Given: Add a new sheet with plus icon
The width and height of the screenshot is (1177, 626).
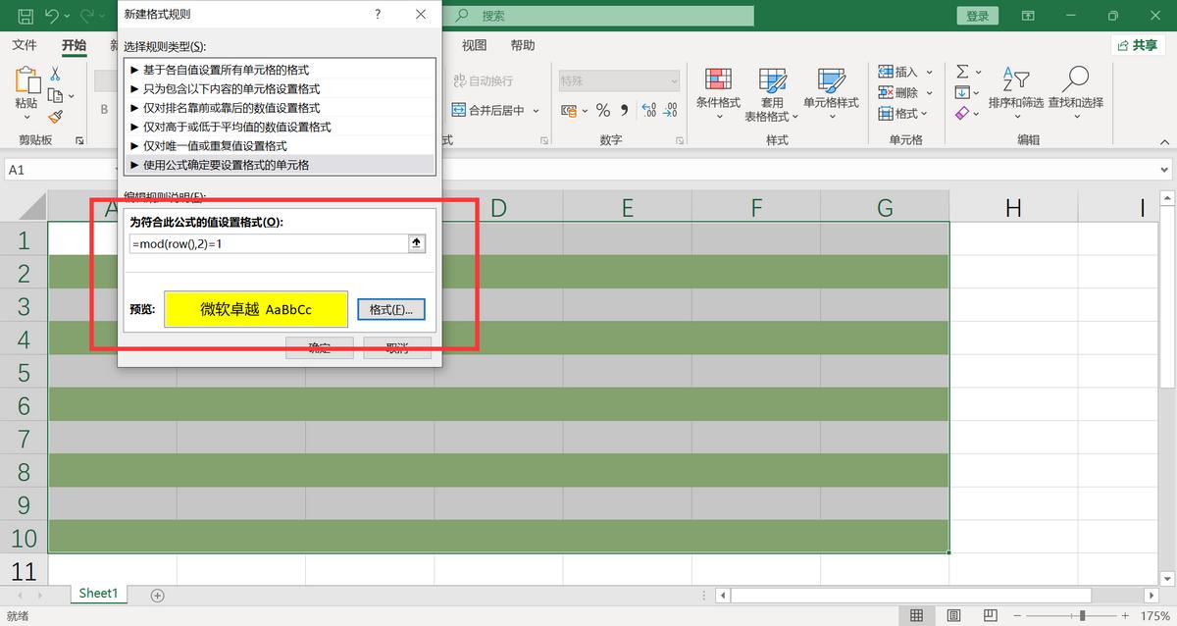Looking at the screenshot, I should (157, 595).
